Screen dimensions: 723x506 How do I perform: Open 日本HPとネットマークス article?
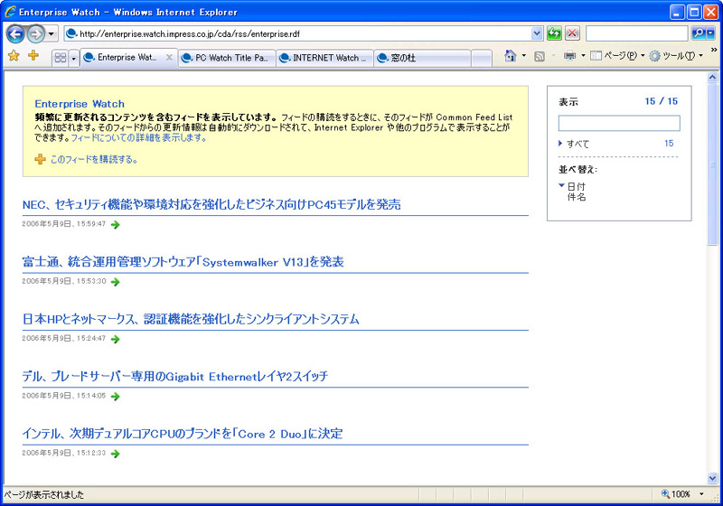[191, 319]
